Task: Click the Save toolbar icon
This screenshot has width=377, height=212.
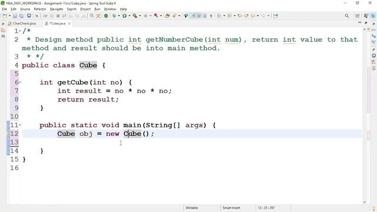Action: [x=15, y=16]
